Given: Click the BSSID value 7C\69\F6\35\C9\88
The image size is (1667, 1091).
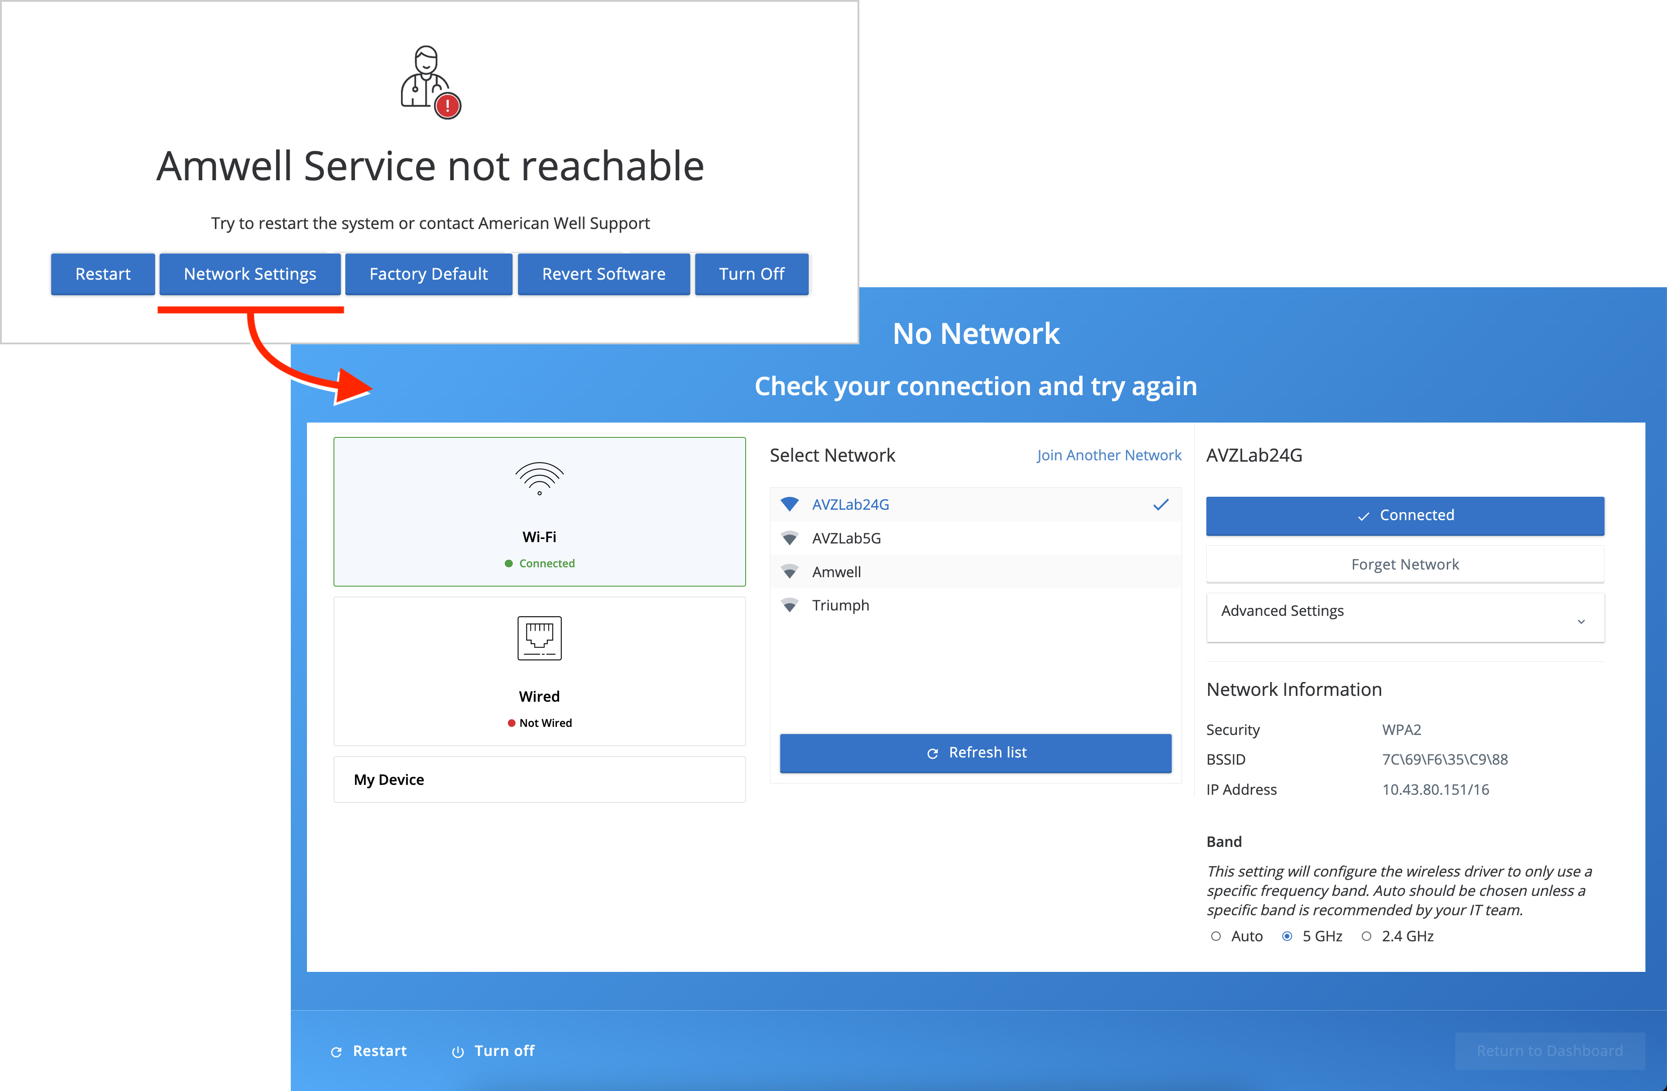Looking at the screenshot, I should pos(1445,760).
